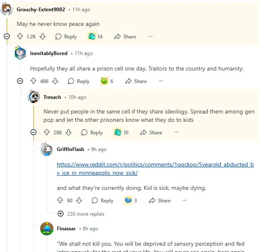This screenshot has width=259, height=252.
Task: Open more options on Tresach's comment
Action: [176, 133]
